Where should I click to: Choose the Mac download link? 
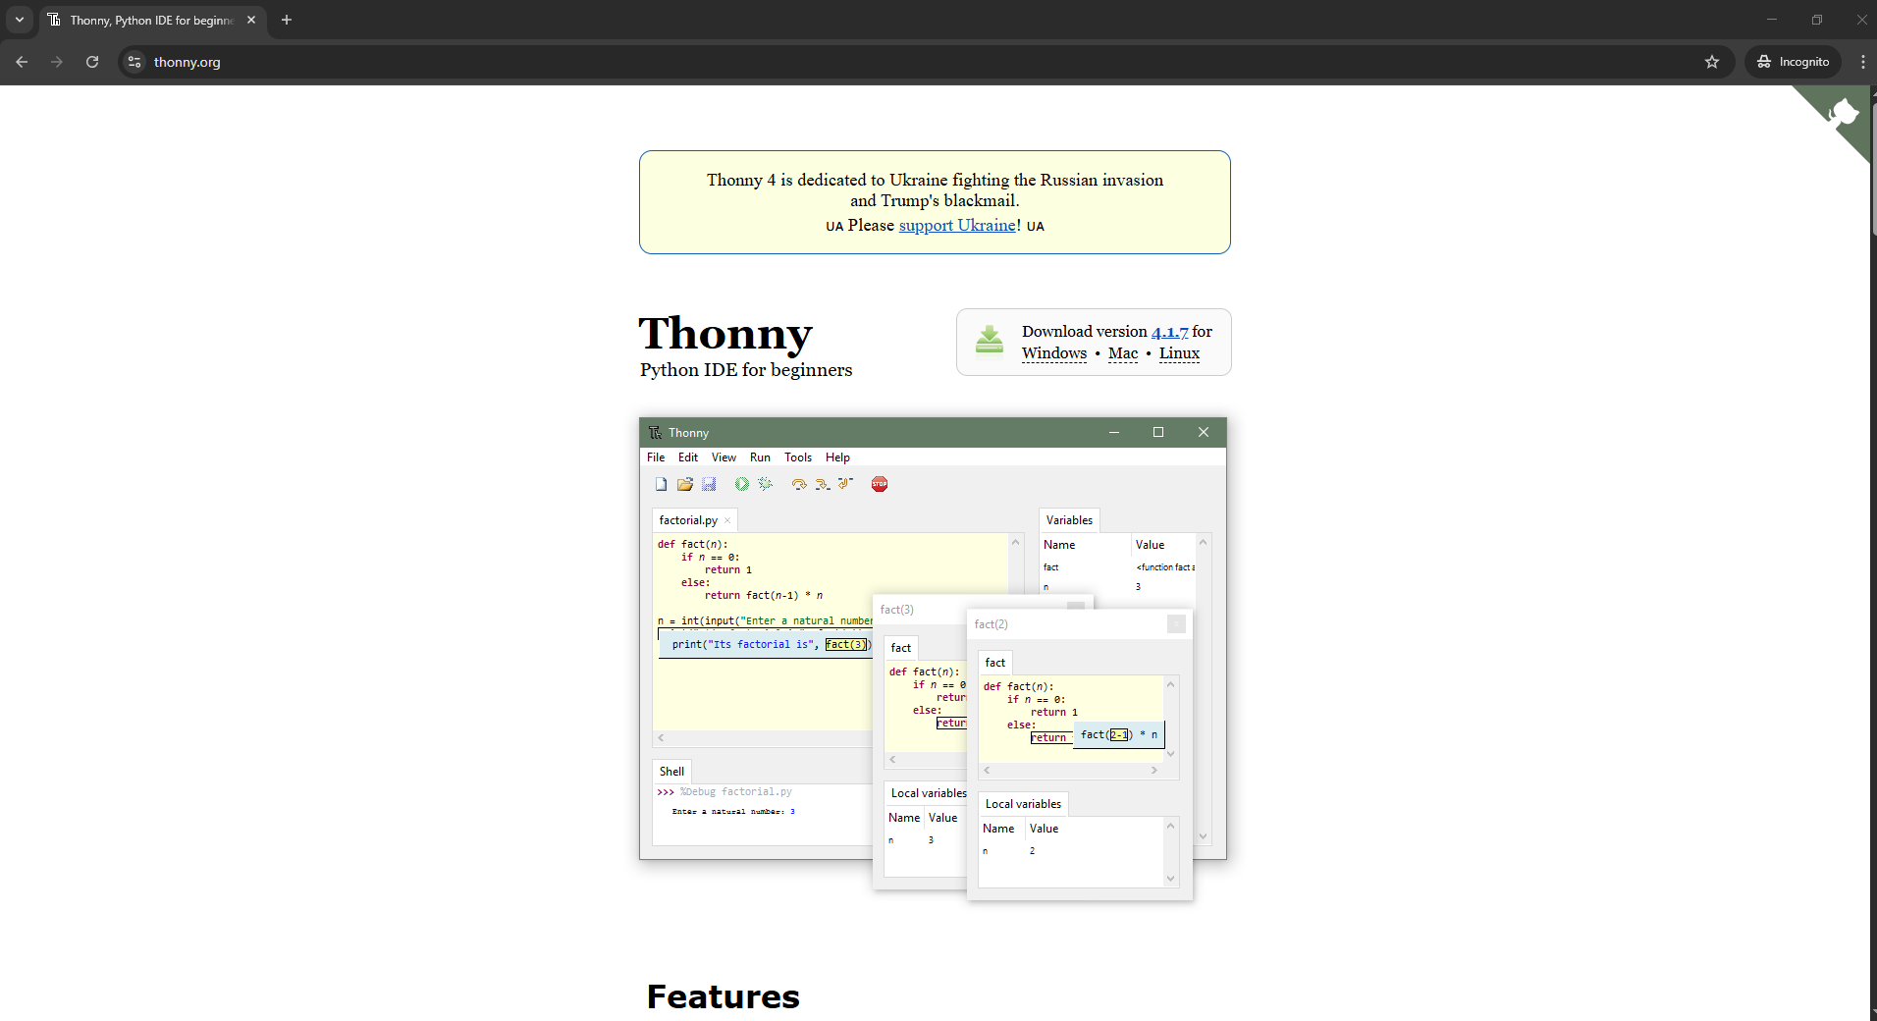1123,353
